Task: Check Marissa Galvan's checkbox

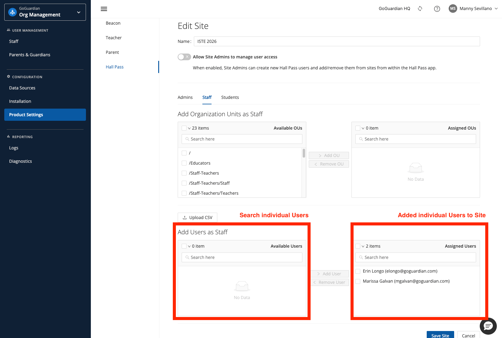Action: (358, 281)
